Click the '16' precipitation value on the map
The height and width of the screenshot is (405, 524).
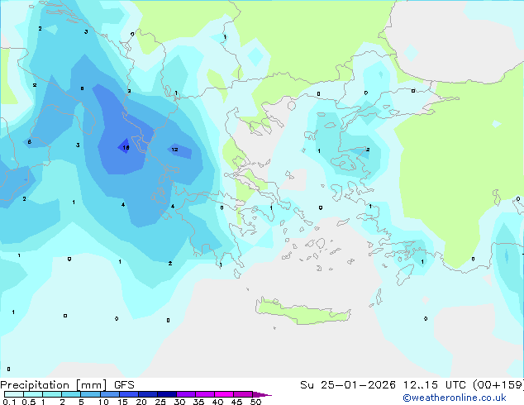point(126,147)
